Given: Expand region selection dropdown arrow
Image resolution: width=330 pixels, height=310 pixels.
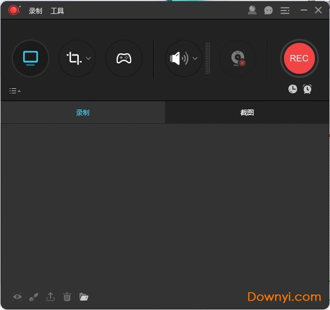Looking at the screenshot, I should tap(88, 58).
